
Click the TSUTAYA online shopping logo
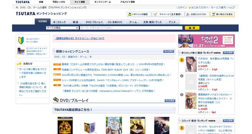click(41, 14)
